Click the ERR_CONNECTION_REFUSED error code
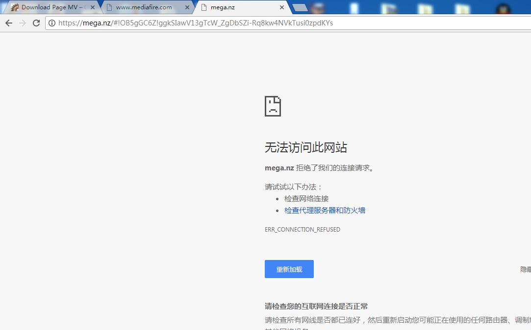This screenshot has height=330, width=531. tap(303, 230)
